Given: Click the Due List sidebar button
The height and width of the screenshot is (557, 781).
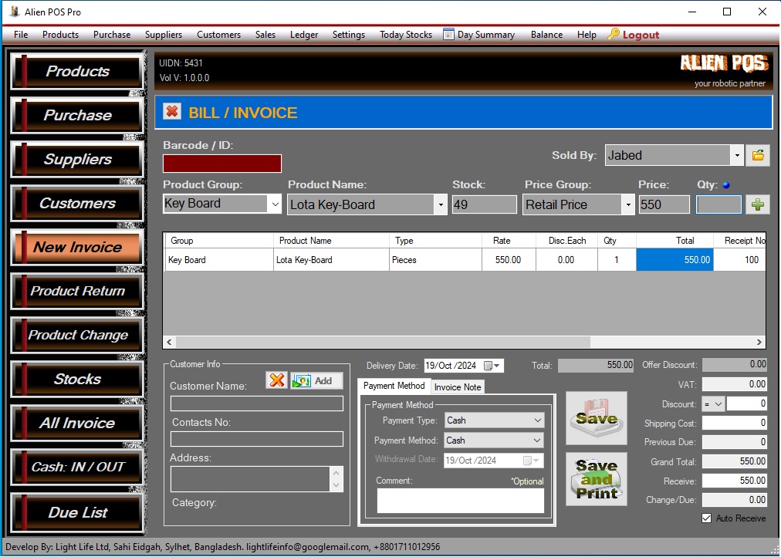Looking at the screenshot, I should click(x=77, y=512).
